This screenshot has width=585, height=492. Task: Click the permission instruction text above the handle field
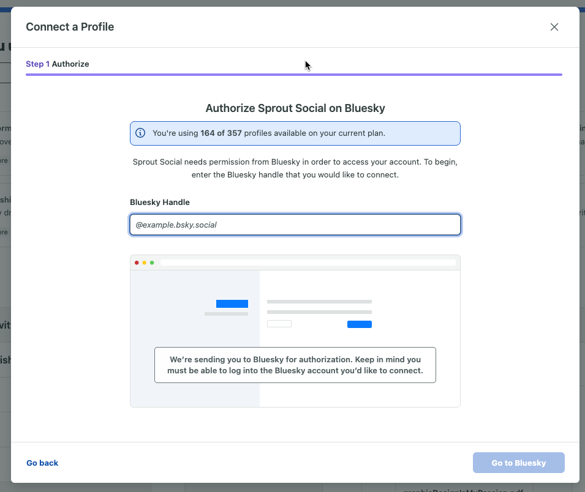pos(295,168)
